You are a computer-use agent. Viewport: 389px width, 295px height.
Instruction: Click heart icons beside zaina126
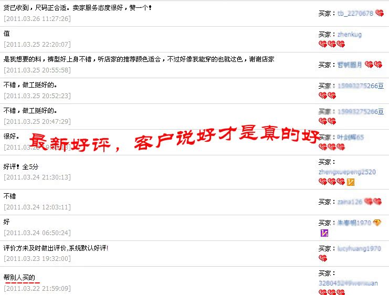click(x=373, y=202)
